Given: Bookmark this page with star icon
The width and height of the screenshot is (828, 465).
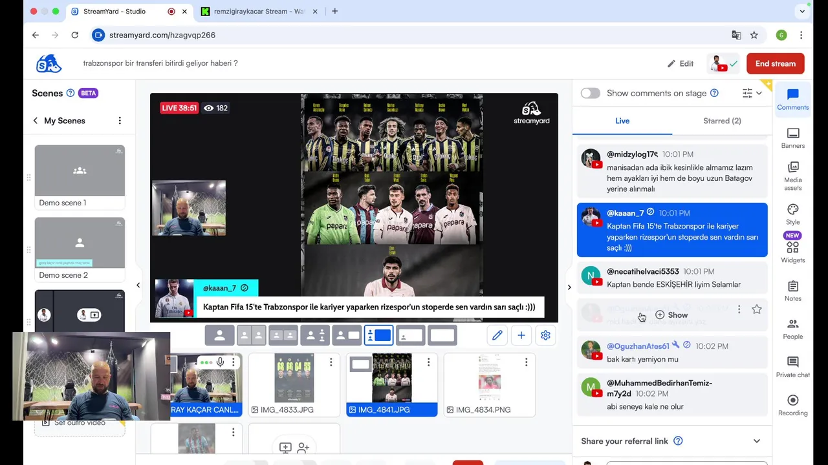Looking at the screenshot, I should (754, 35).
